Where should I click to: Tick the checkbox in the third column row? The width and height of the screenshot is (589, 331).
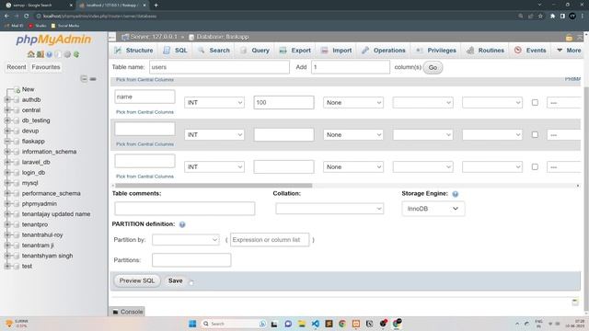pyautogui.click(x=535, y=167)
